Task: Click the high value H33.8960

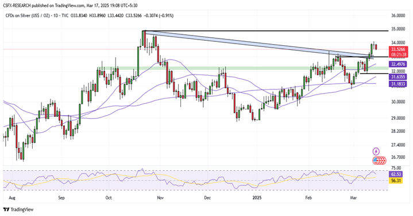Action: coord(98,16)
